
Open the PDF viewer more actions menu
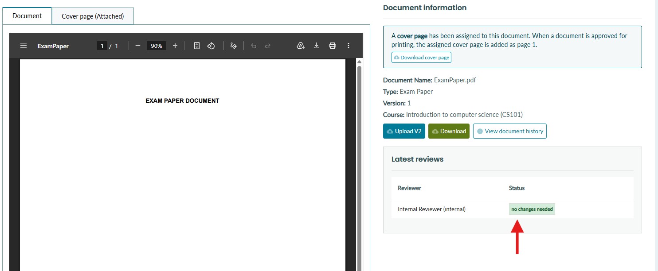click(349, 46)
